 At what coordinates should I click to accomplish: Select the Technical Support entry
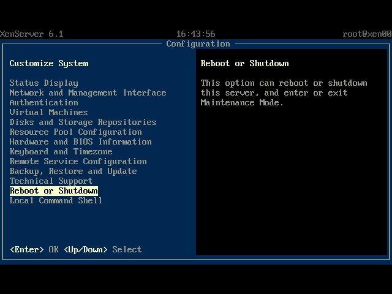pos(51,181)
